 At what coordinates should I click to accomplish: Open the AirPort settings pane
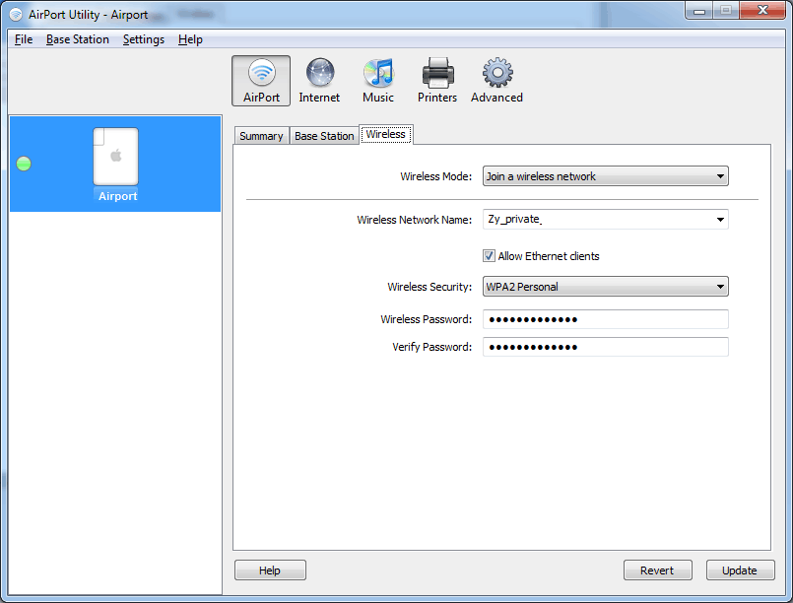(261, 81)
